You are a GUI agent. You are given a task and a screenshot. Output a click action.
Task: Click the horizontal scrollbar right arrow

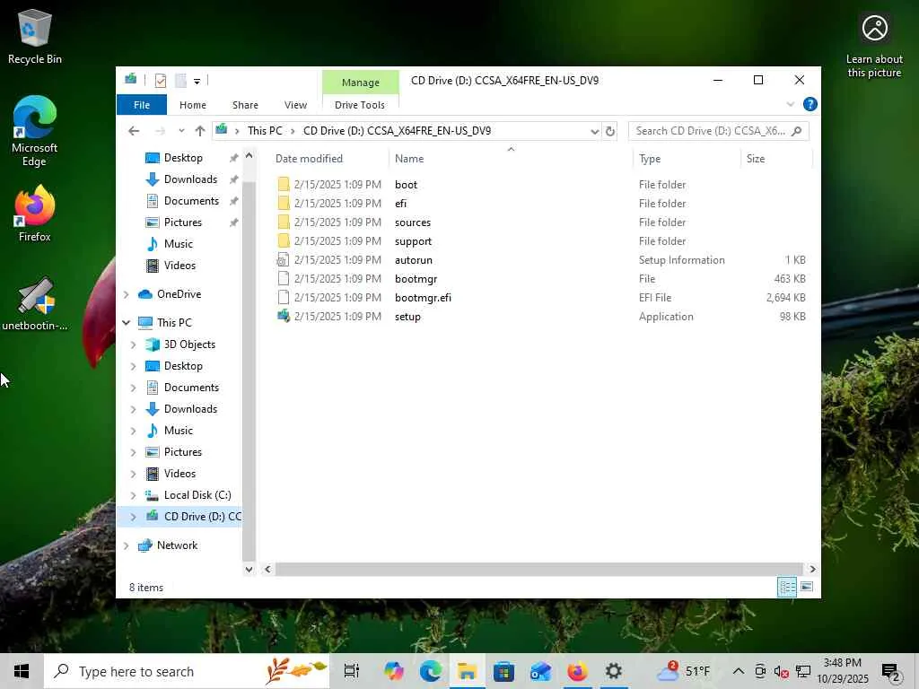[x=812, y=569]
